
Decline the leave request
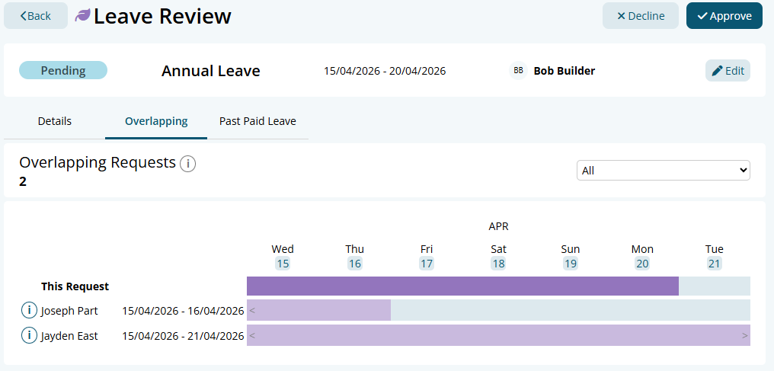[x=640, y=16]
